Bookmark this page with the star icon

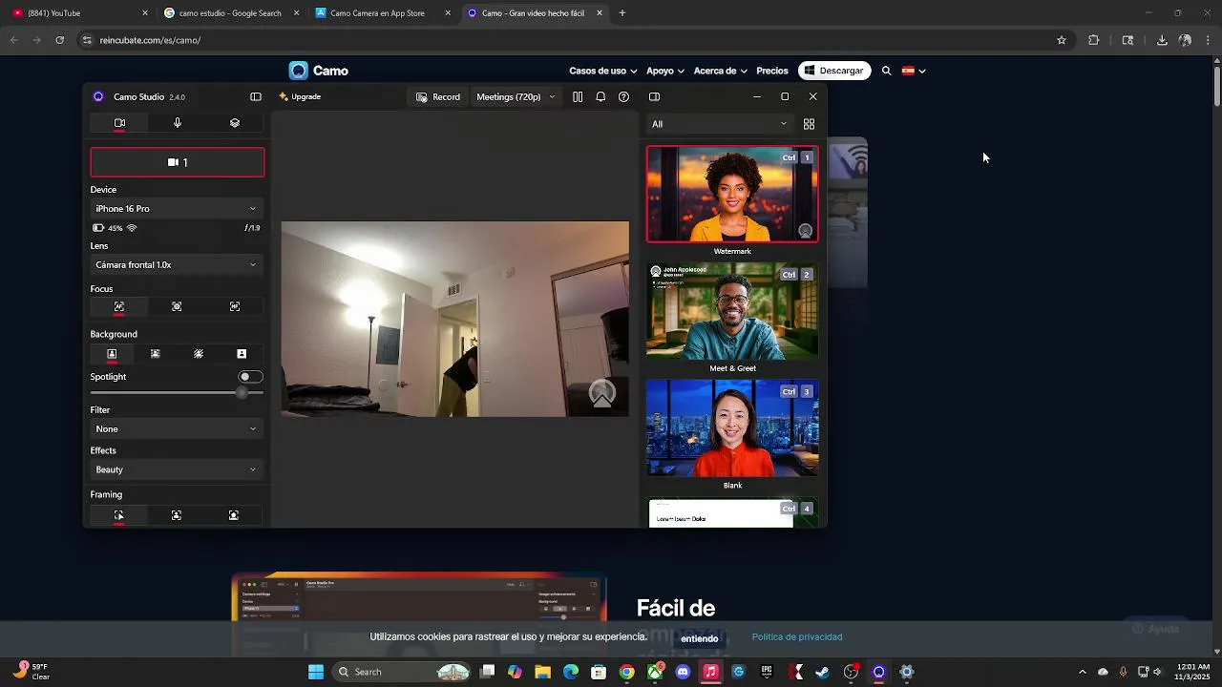pos(1061,40)
